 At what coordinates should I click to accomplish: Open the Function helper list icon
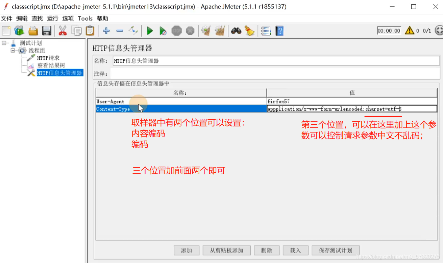(266, 31)
